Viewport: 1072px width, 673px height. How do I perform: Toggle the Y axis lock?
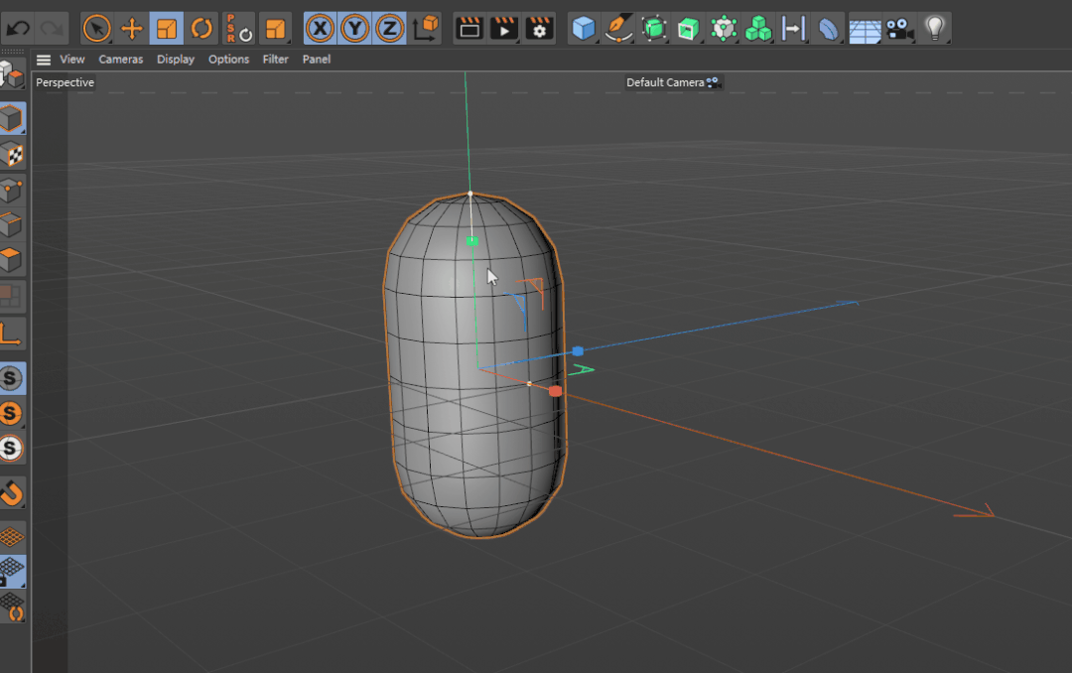point(354,29)
